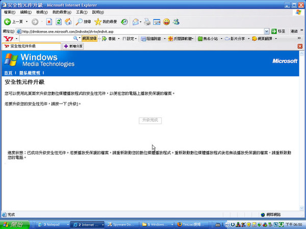The height and width of the screenshot is (229, 306).
Task: Close the current tab with red X
Action: click(x=300, y=46)
